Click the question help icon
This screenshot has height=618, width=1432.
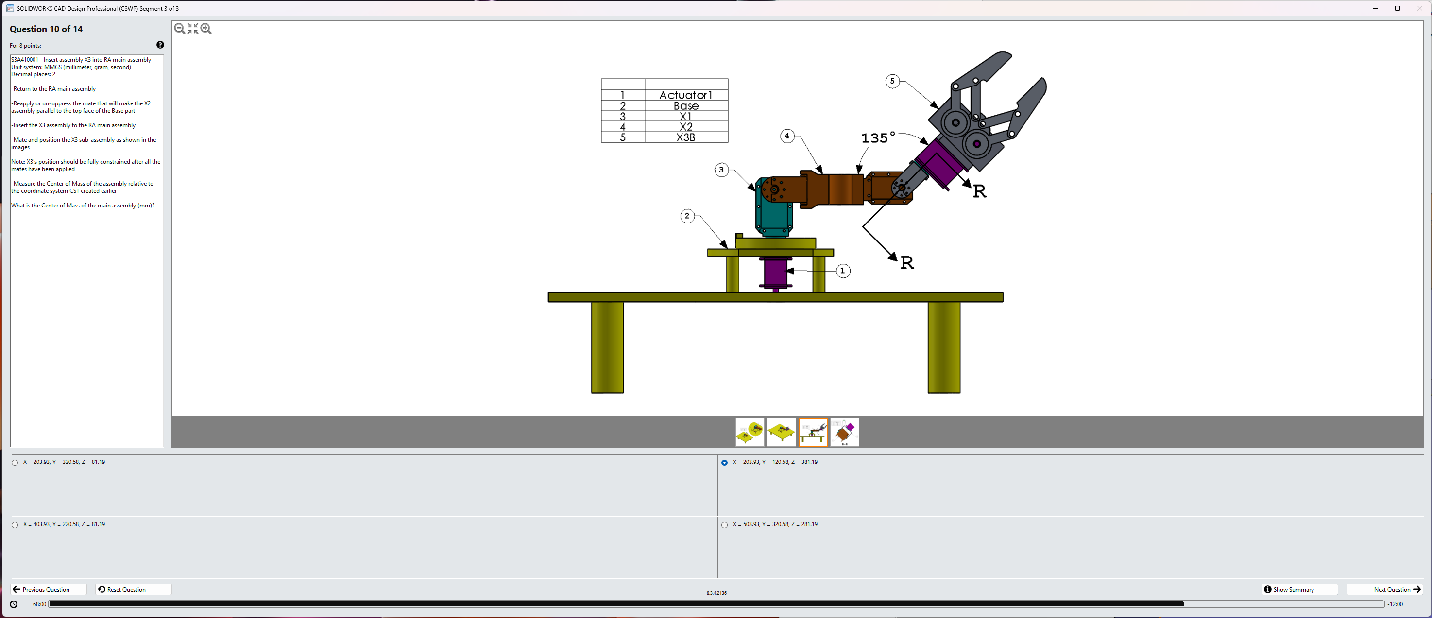point(160,45)
